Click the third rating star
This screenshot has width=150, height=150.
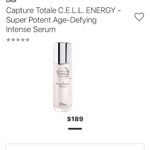18,40
